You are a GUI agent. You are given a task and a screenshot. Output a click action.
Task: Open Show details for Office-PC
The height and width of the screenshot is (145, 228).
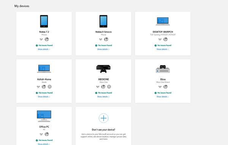(44, 144)
